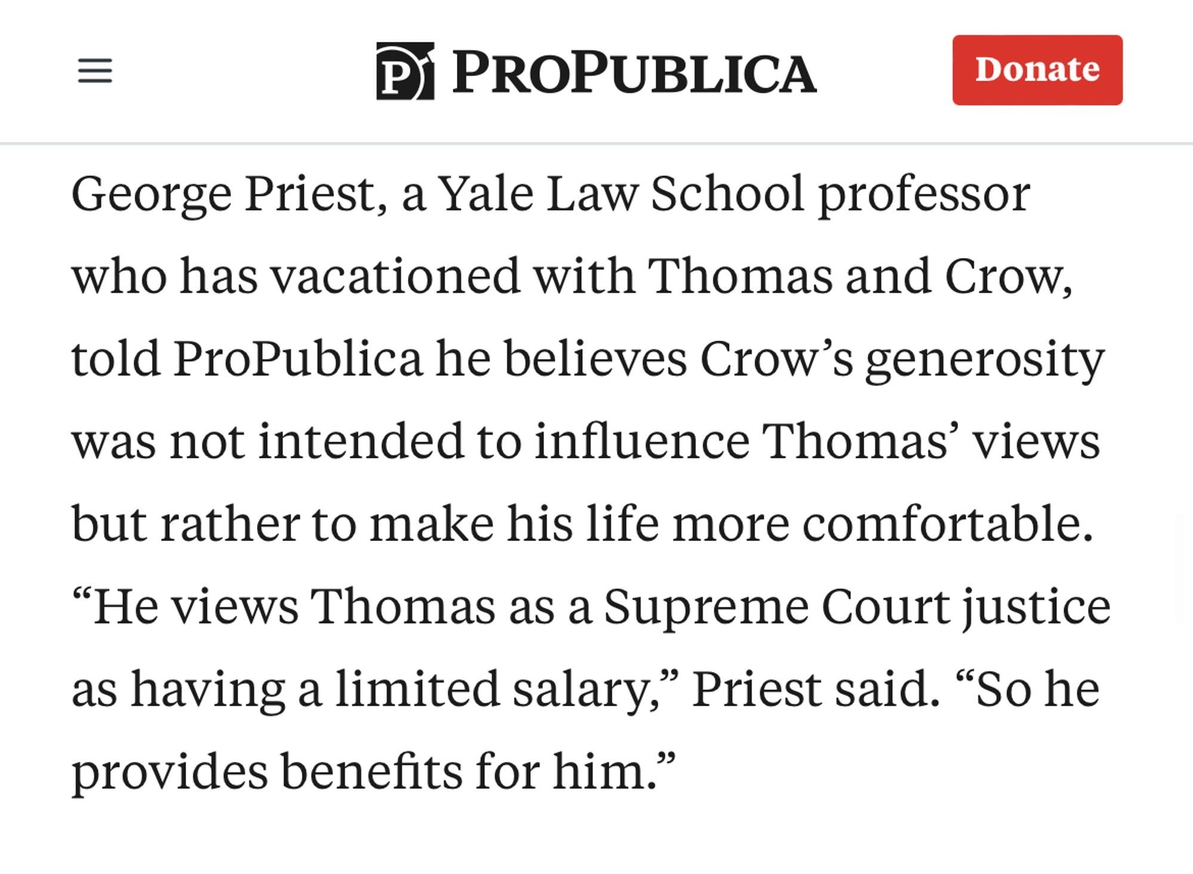Click the name "George Priest" in the first line
Image resolution: width=1193 pixels, height=874 pixels.
coord(230,194)
